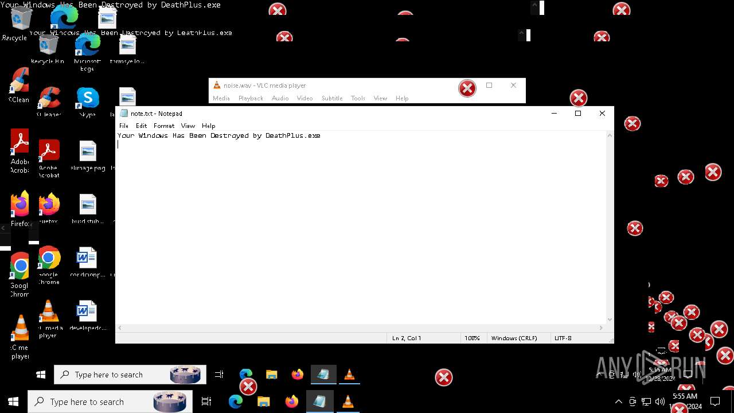Maximize the VLC media player window
Viewport: 734px width, 413px height.
click(x=489, y=85)
